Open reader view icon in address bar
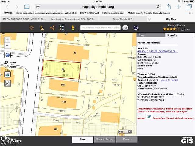 pyautogui.click(x=38, y=7)
